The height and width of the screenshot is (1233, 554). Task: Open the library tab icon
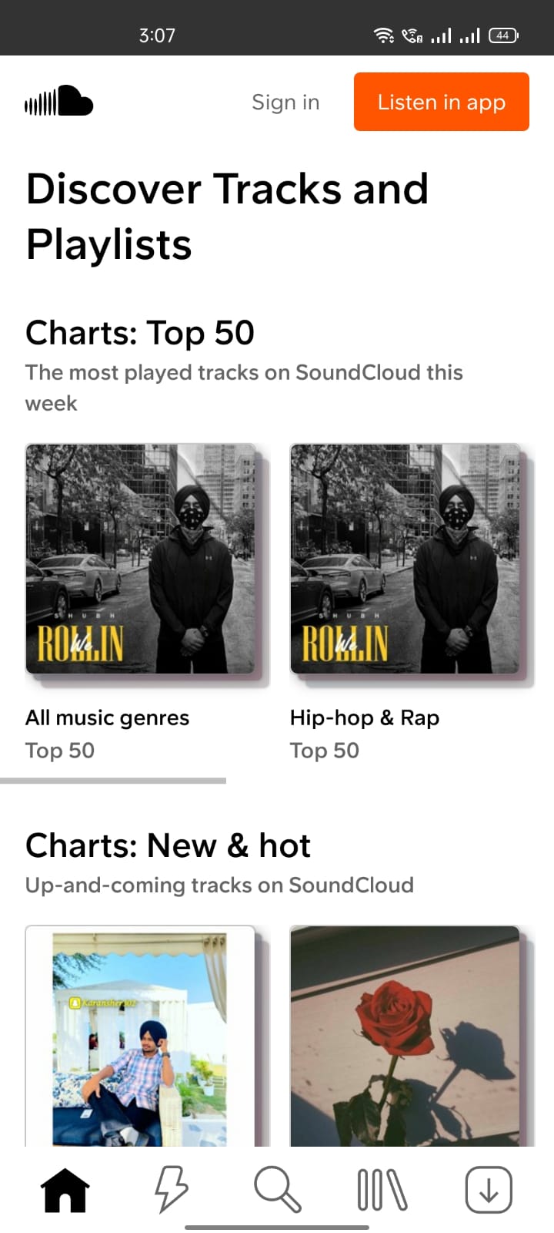click(382, 1190)
